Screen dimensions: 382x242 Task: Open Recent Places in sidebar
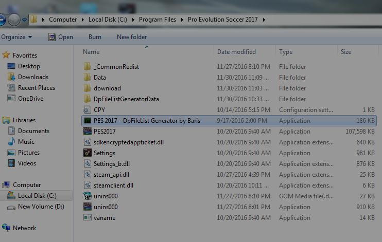coord(37,87)
